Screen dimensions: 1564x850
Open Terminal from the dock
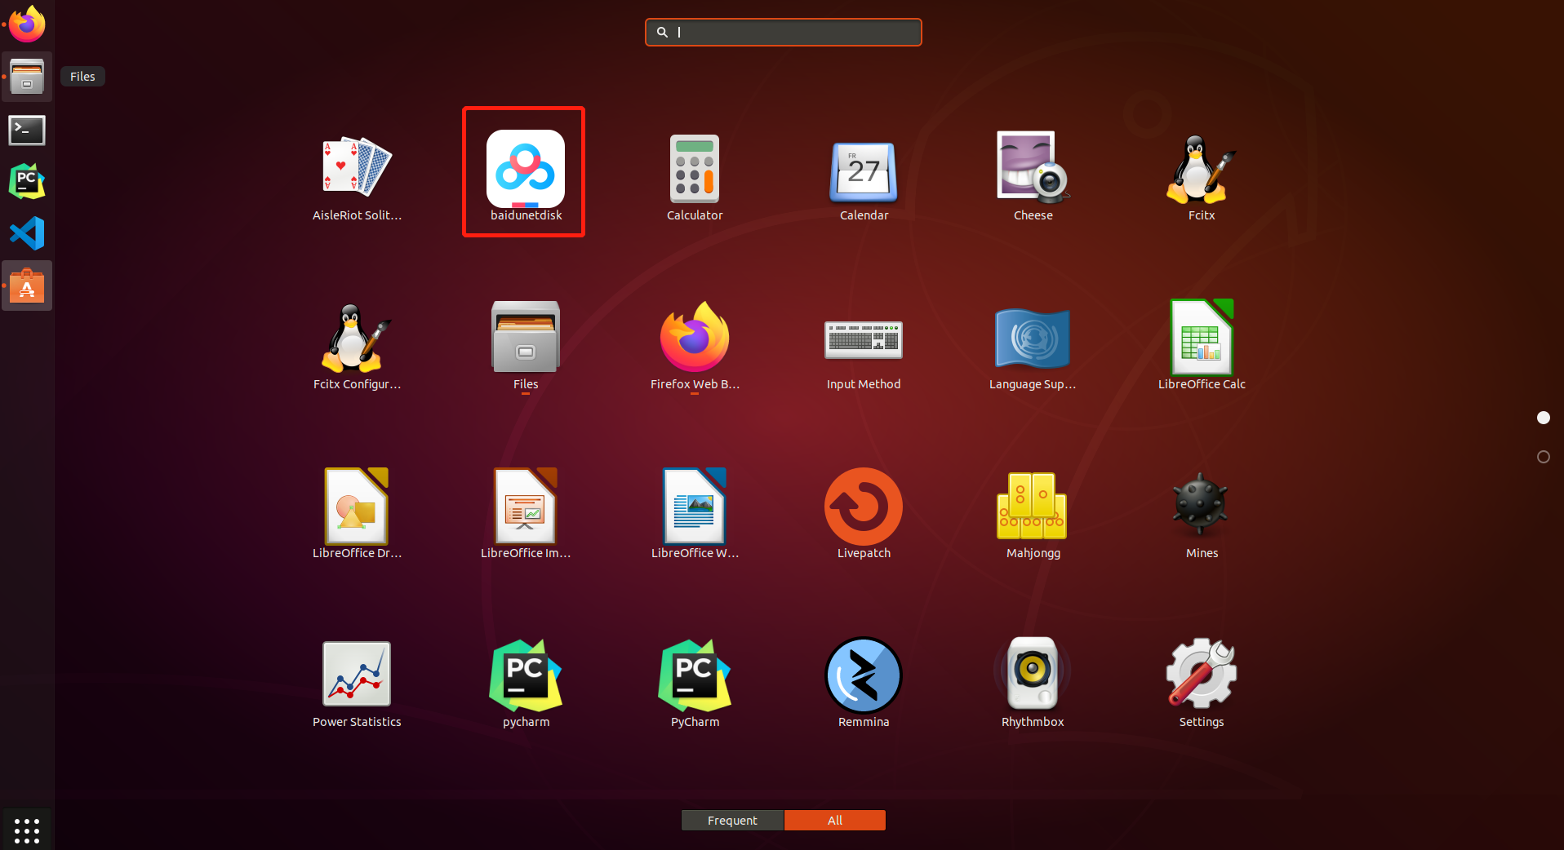pyautogui.click(x=27, y=130)
